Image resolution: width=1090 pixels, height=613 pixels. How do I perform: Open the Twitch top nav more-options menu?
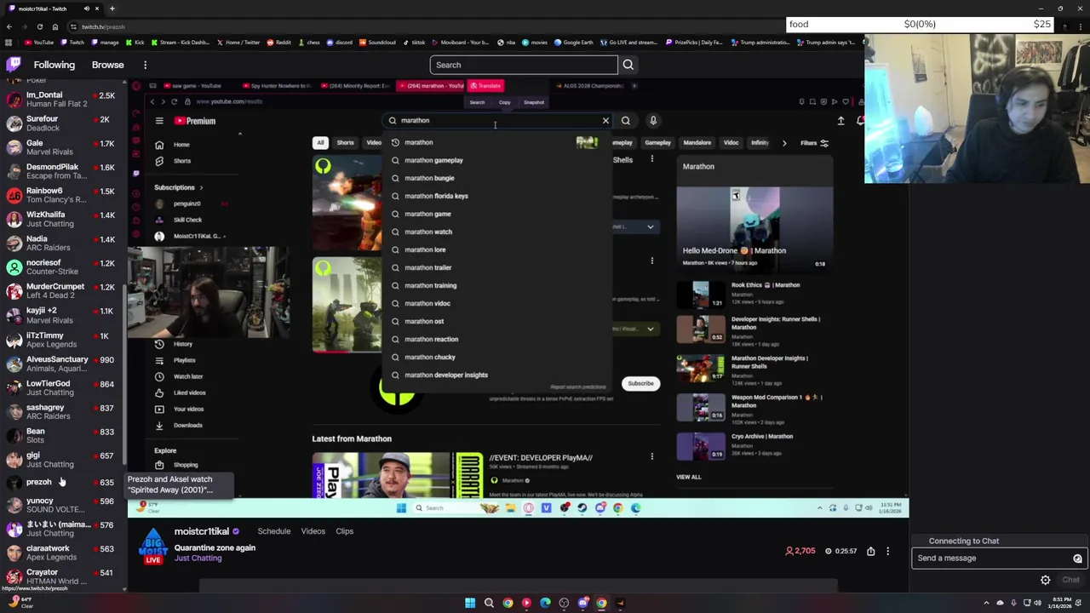point(145,65)
